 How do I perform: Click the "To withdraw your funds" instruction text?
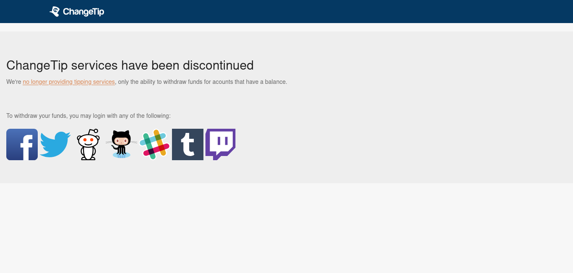[x=89, y=116]
